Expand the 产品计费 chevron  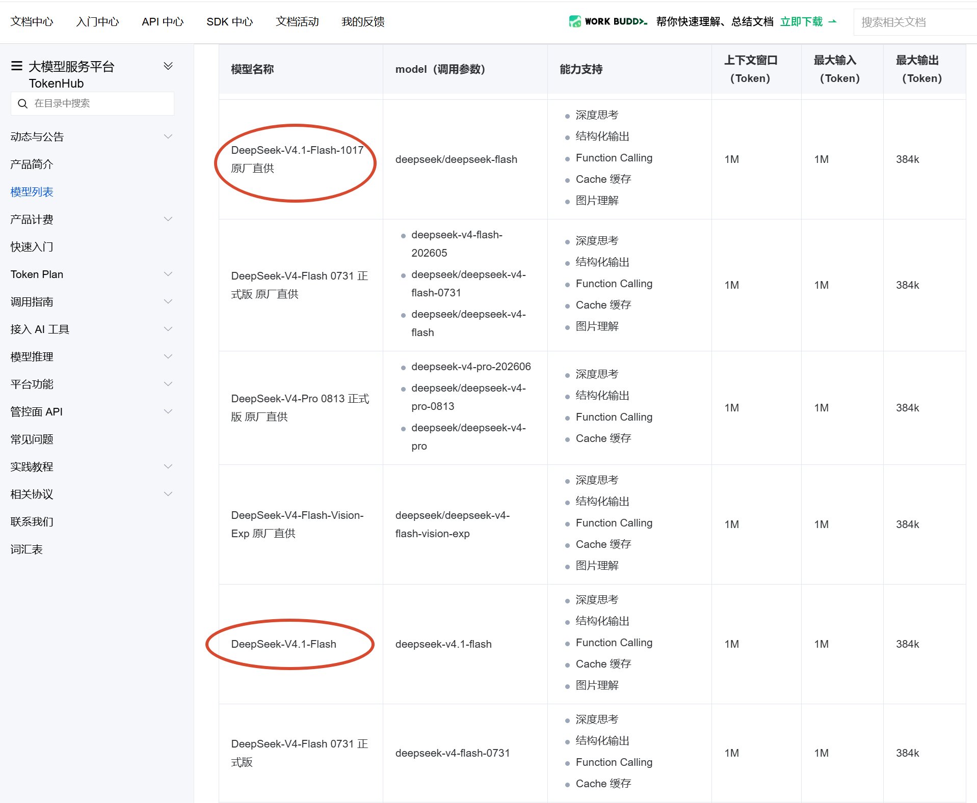coord(168,219)
